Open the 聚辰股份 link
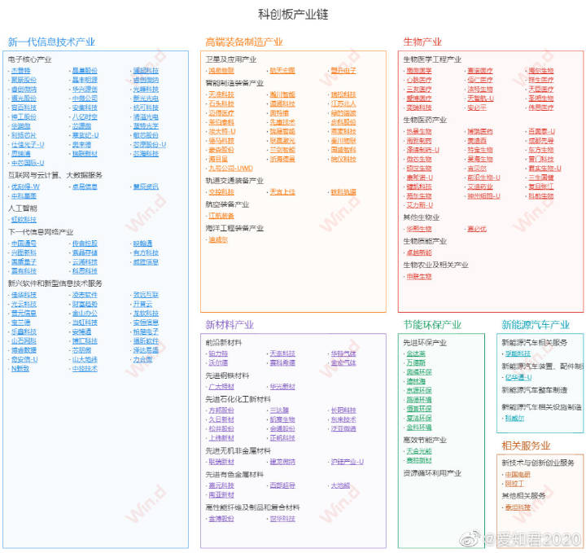Image resolution: width=586 pixels, height=553 pixels. [x=24, y=80]
